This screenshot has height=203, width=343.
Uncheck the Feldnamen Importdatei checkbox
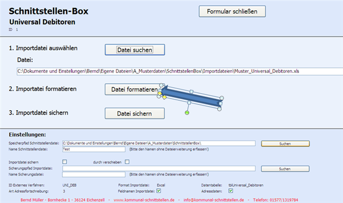[x=159, y=191]
